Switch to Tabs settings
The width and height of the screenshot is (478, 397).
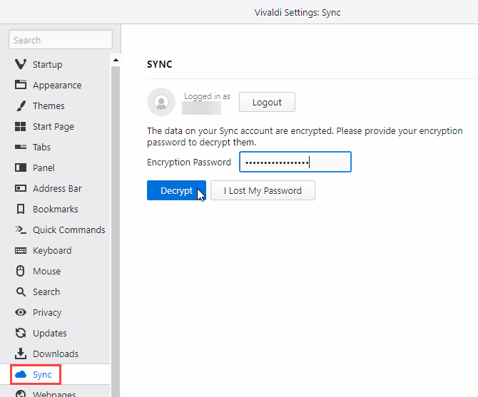point(55,147)
